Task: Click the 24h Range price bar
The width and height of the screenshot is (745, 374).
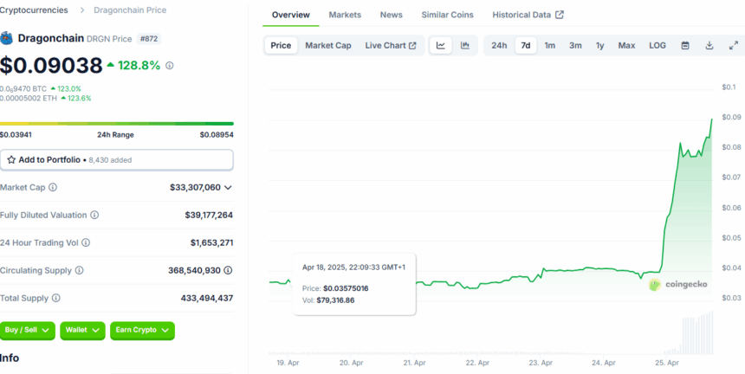Action: point(117,123)
